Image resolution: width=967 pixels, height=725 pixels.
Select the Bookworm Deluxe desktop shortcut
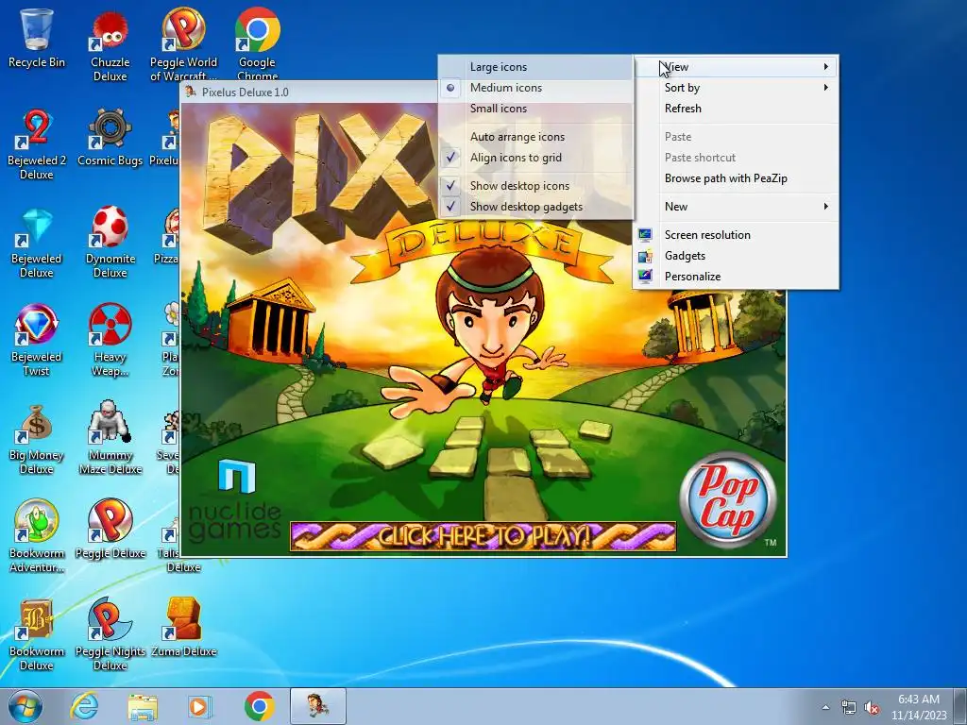click(37, 634)
